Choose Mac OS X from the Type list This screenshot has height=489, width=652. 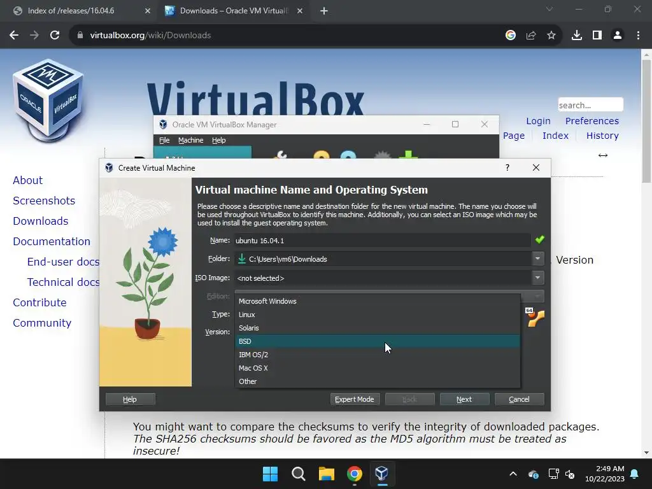pos(378,367)
